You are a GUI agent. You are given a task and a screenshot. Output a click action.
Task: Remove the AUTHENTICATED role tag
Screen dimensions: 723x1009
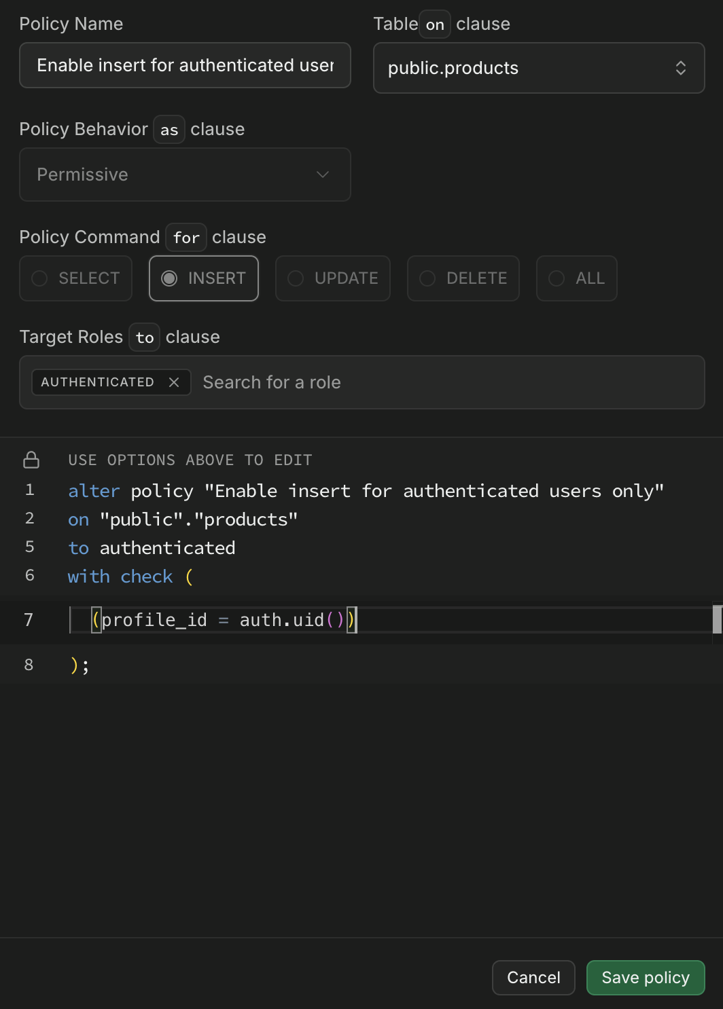(174, 382)
